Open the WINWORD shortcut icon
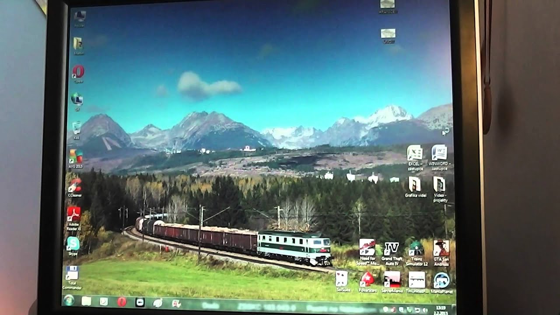 point(439,157)
